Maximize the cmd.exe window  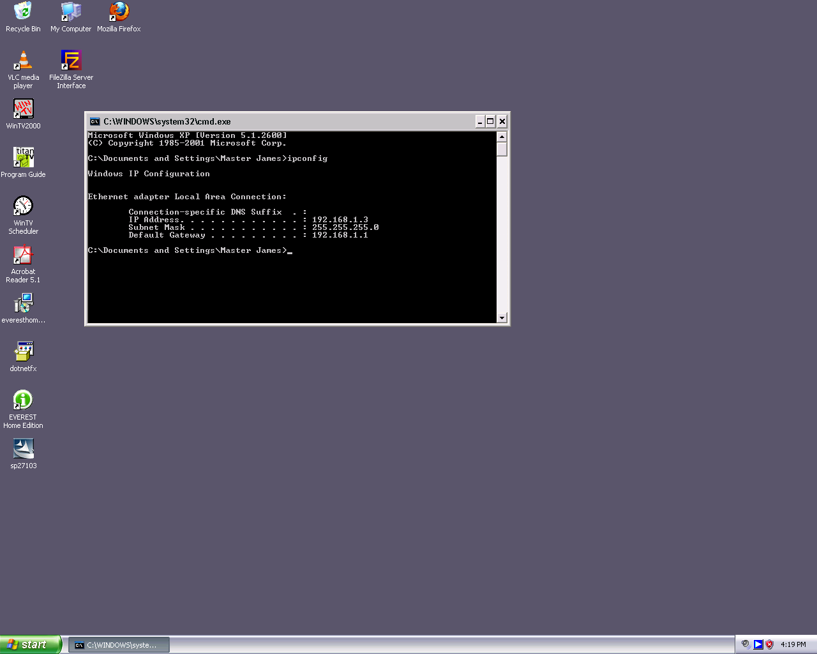pyautogui.click(x=490, y=121)
